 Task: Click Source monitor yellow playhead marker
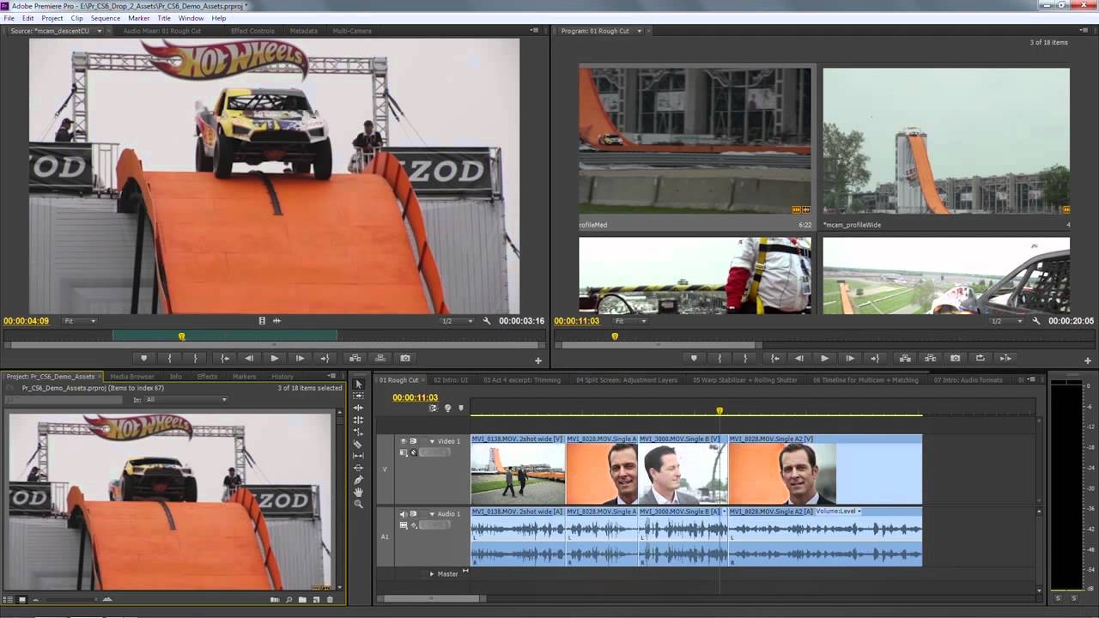tap(181, 336)
